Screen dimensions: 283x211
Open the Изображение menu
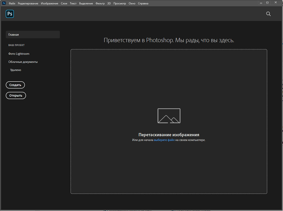tap(49, 3)
